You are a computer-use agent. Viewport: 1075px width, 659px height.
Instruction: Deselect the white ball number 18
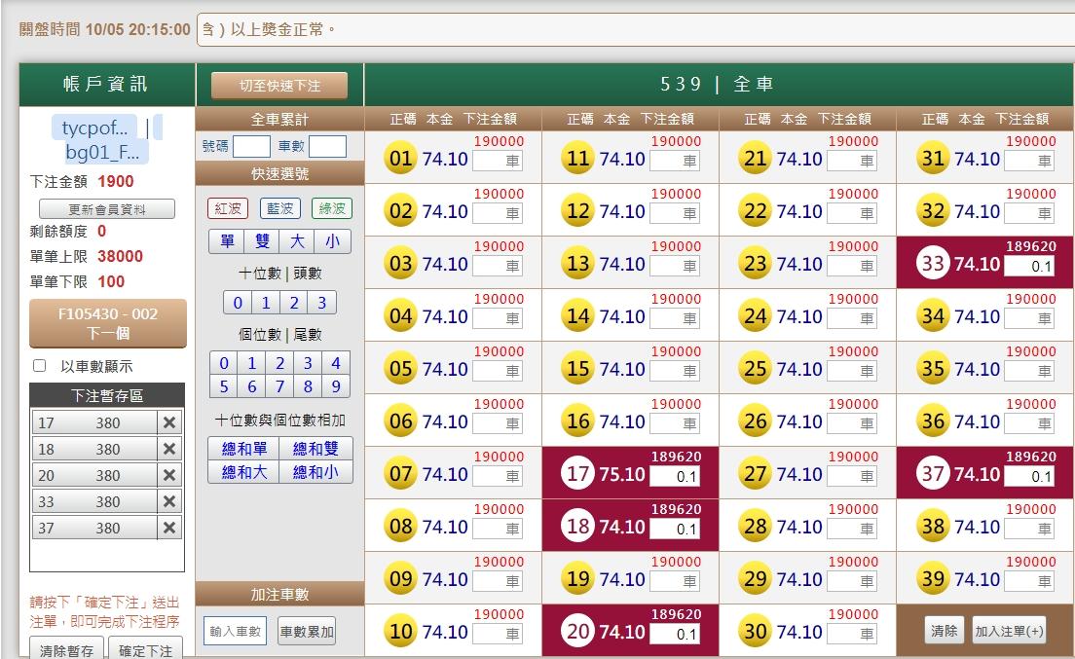pos(578,526)
